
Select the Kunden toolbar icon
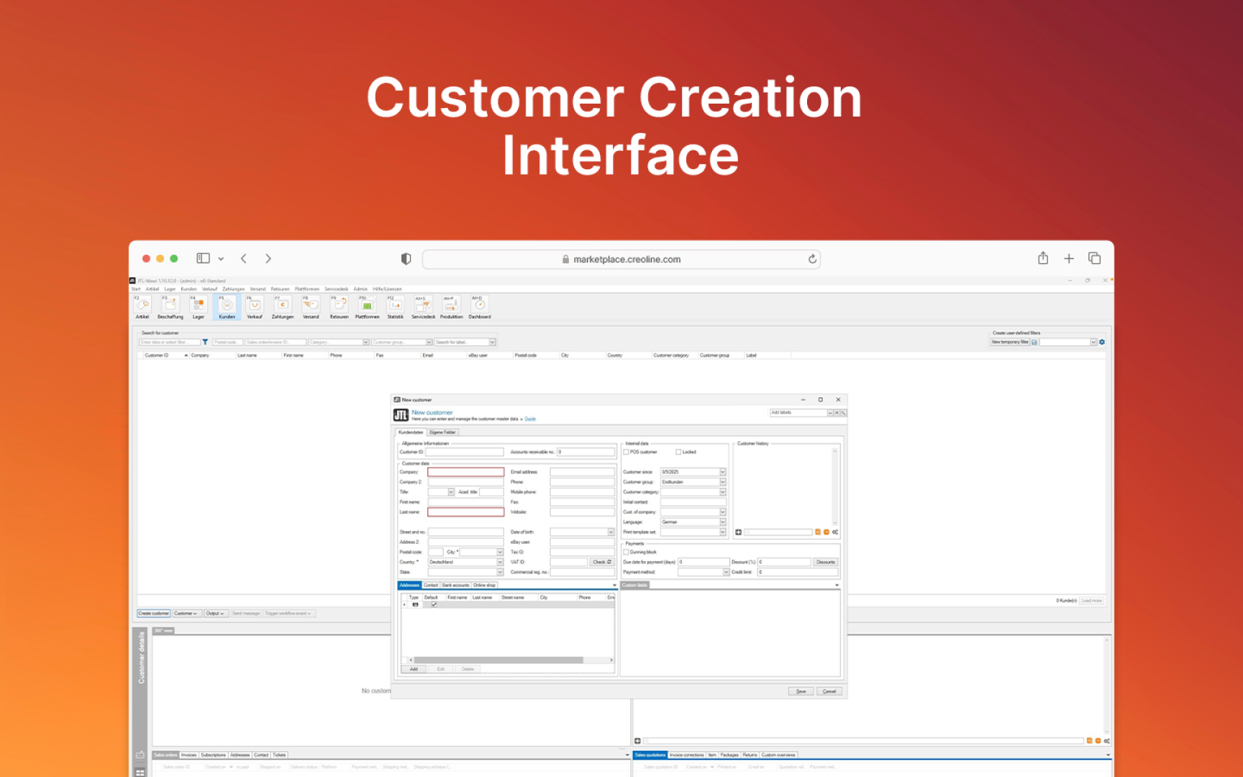(x=227, y=307)
